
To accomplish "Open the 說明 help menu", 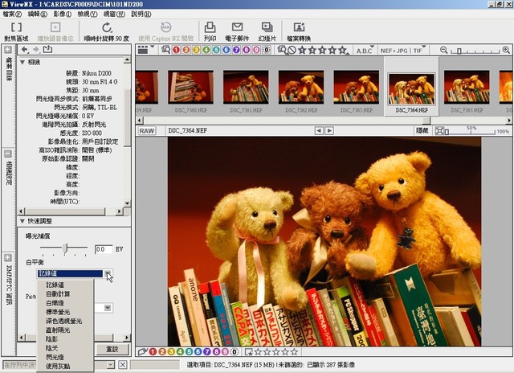I will (141, 14).
